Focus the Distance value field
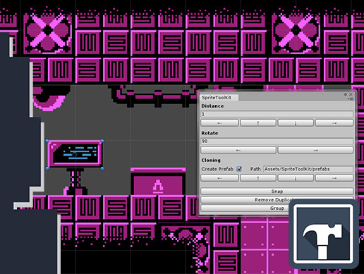Image resolution: width=364 pixels, height=274 pixels. click(277, 114)
